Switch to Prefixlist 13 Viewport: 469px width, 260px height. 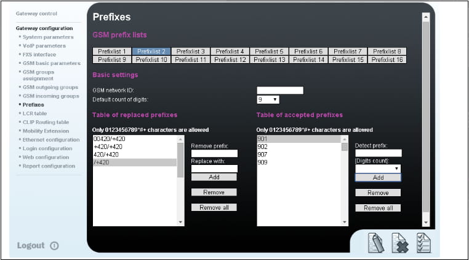point(269,59)
